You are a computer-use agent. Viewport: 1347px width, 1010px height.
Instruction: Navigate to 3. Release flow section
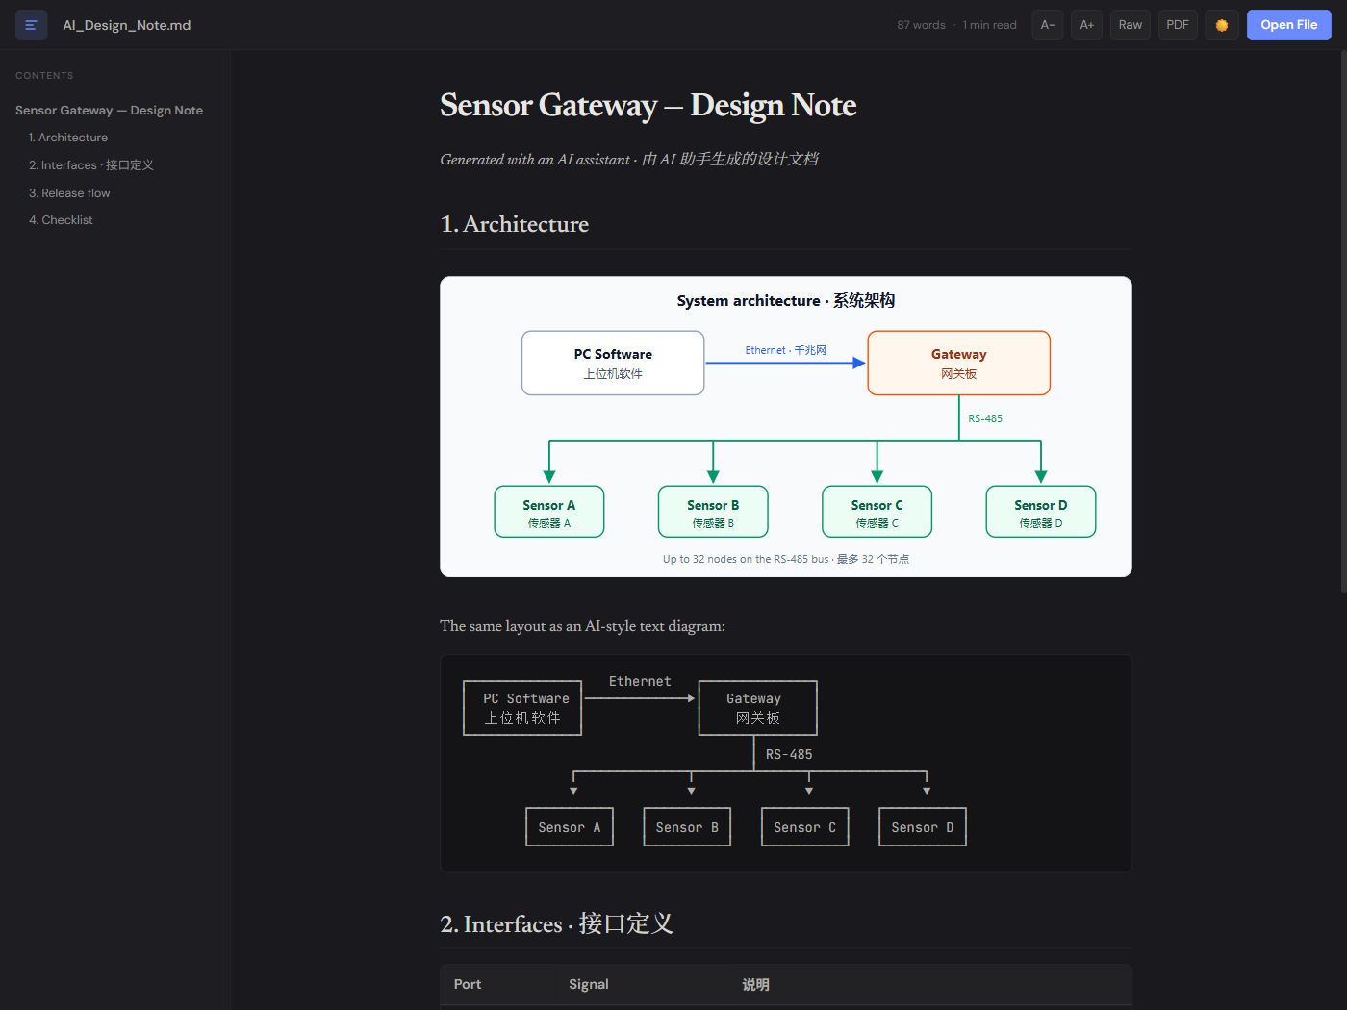pyautogui.click(x=69, y=193)
